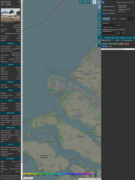This screenshot has height=180, width=135.
Task: Open the VQ-BXG registration link
Action: pyautogui.click(x=17, y=25)
